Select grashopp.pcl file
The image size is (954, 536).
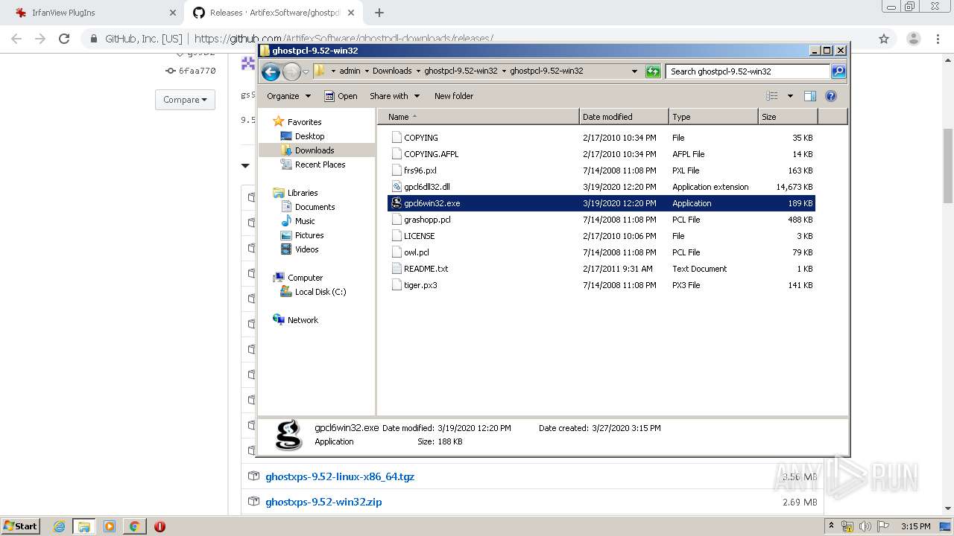click(601, 220)
